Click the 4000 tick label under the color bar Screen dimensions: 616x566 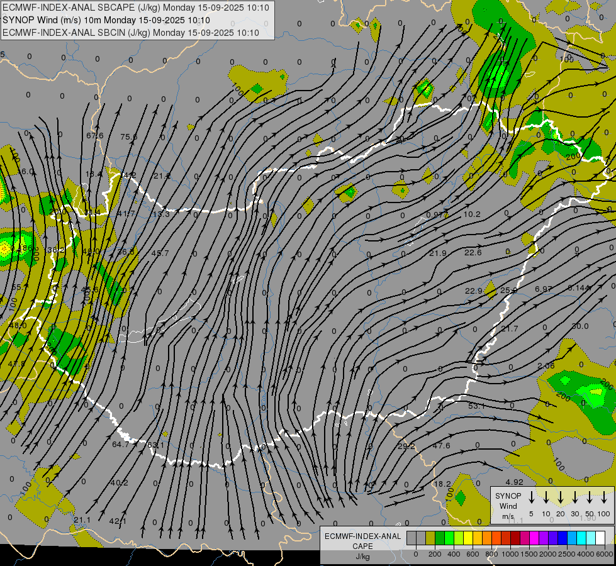click(x=586, y=554)
